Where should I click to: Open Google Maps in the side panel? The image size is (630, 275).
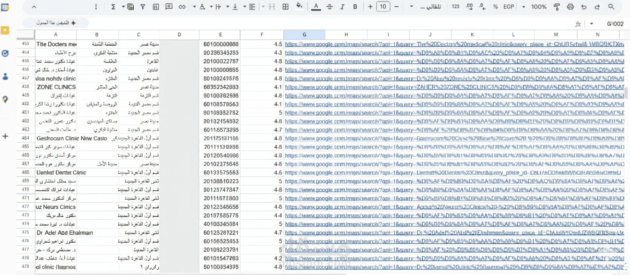(5, 99)
